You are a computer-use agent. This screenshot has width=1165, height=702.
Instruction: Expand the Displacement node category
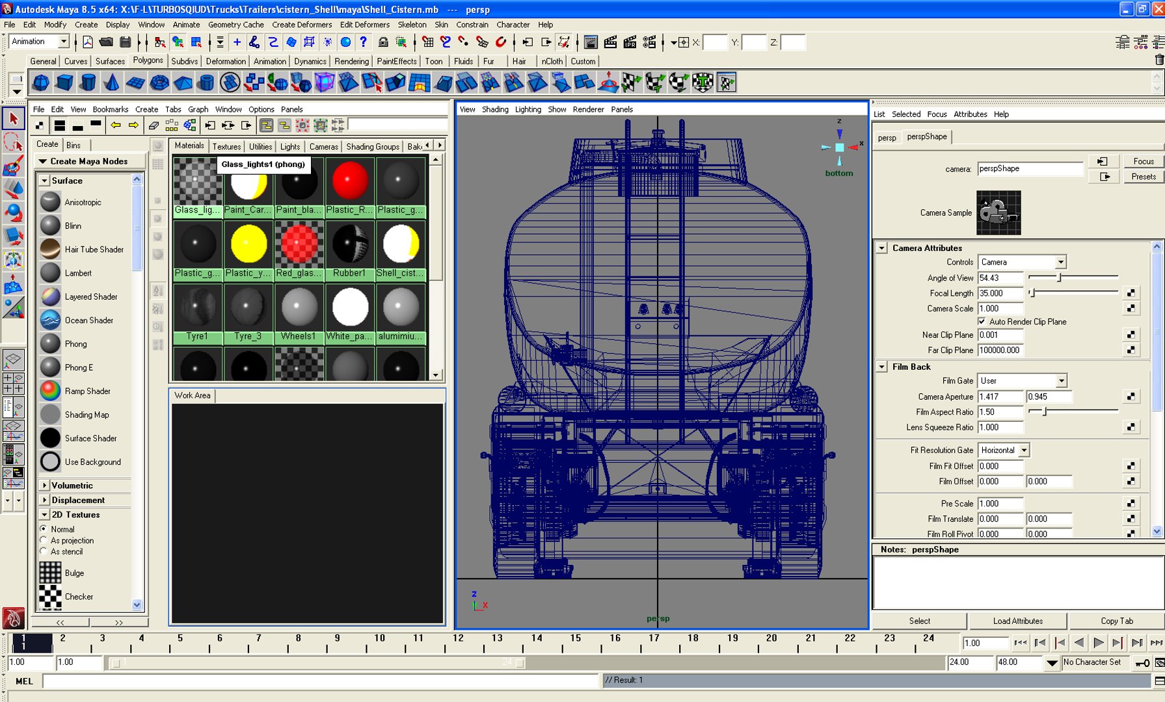tap(44, 500)
